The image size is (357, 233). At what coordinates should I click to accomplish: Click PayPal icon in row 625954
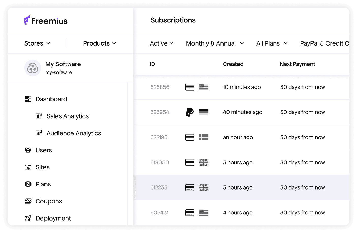(x=190, y=112)
